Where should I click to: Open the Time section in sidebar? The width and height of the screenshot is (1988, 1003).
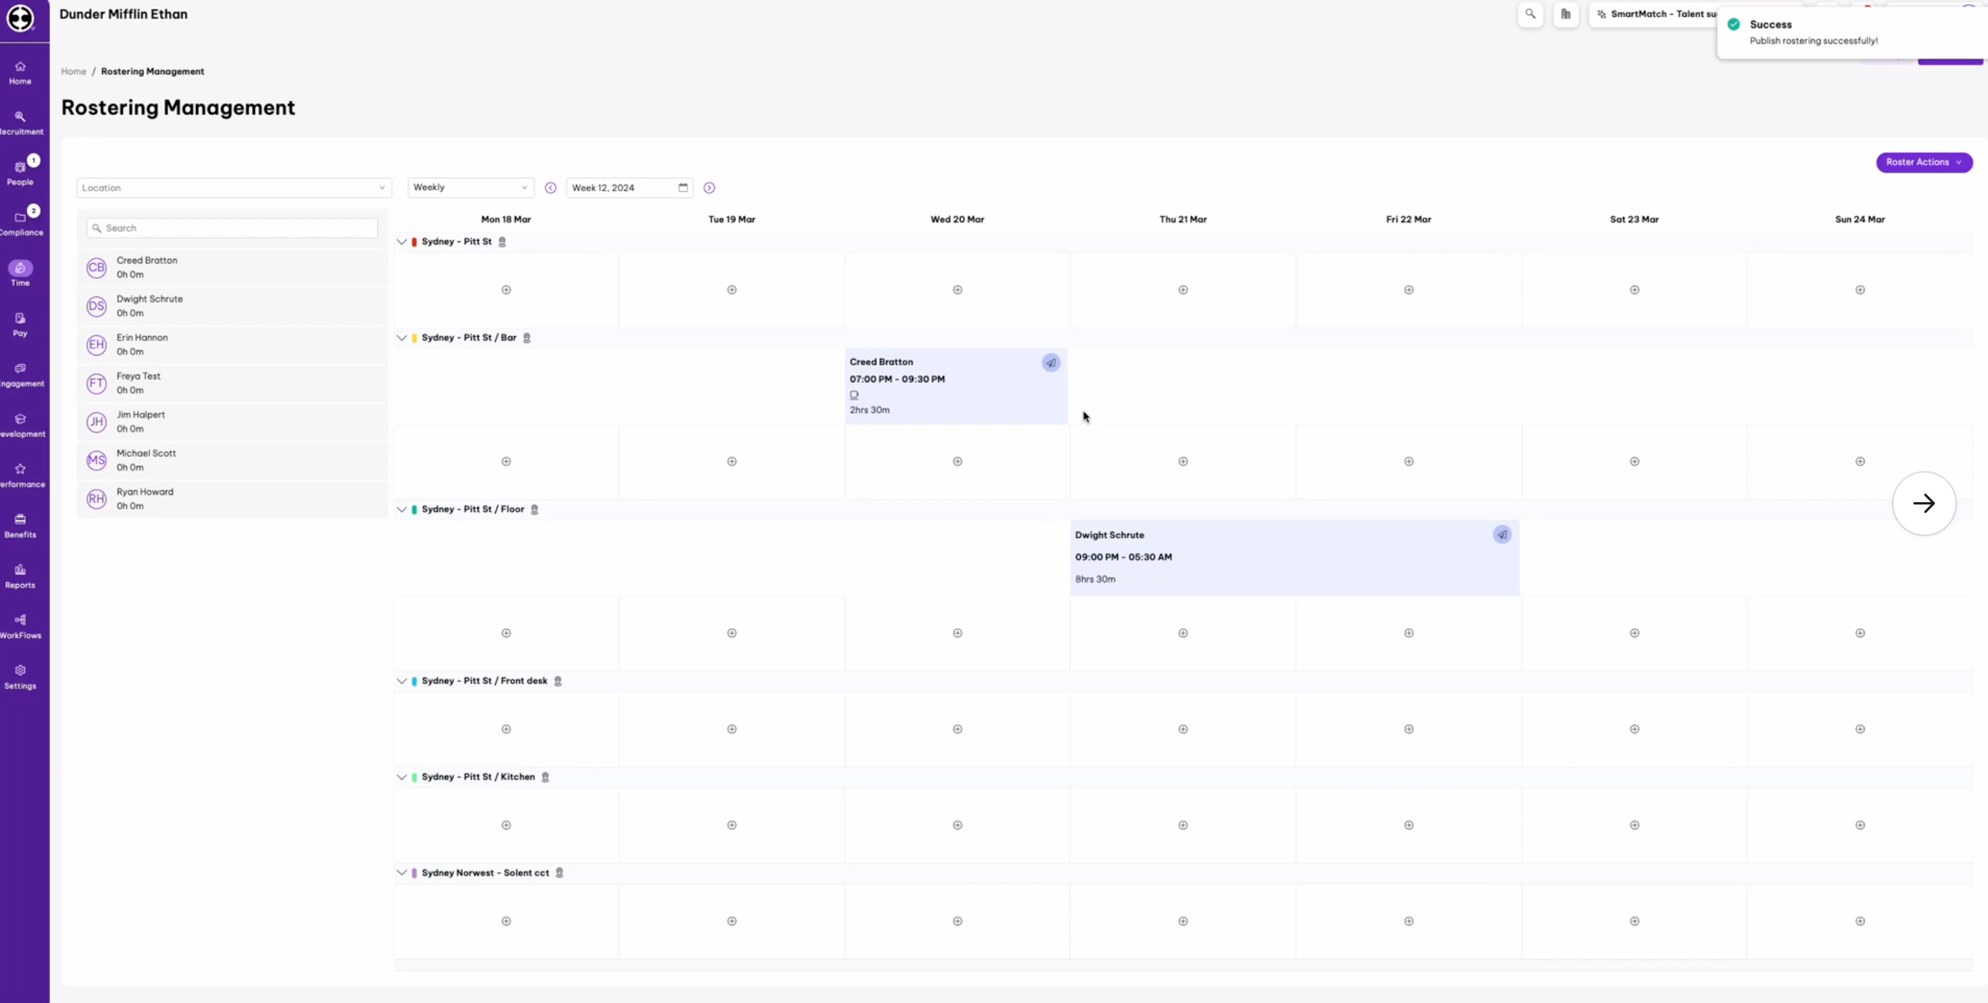coord(20,273)
